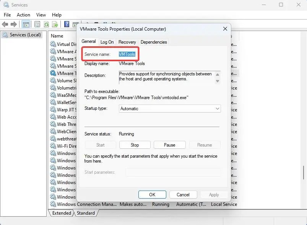
Task: Stop the VMware Tools service
Action: coord(135,145)
